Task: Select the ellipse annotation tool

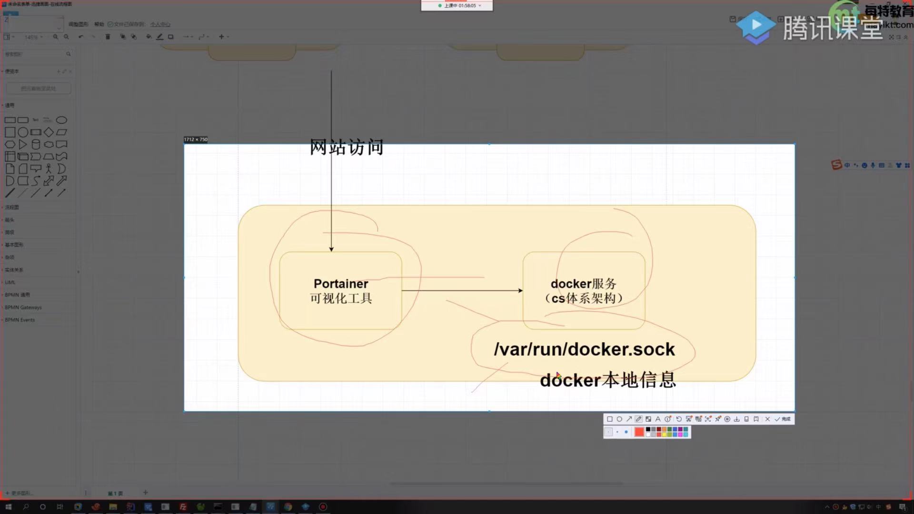Action: tap(619, 419)
